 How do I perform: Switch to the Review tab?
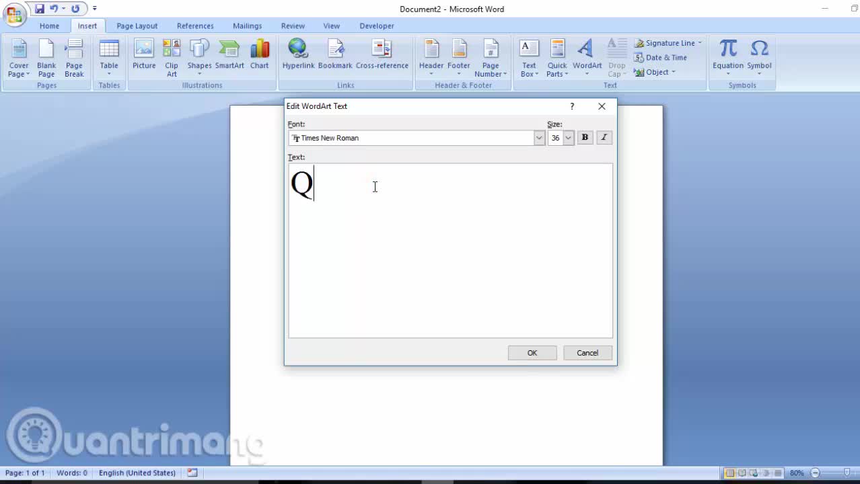click(x=293, y=26)
